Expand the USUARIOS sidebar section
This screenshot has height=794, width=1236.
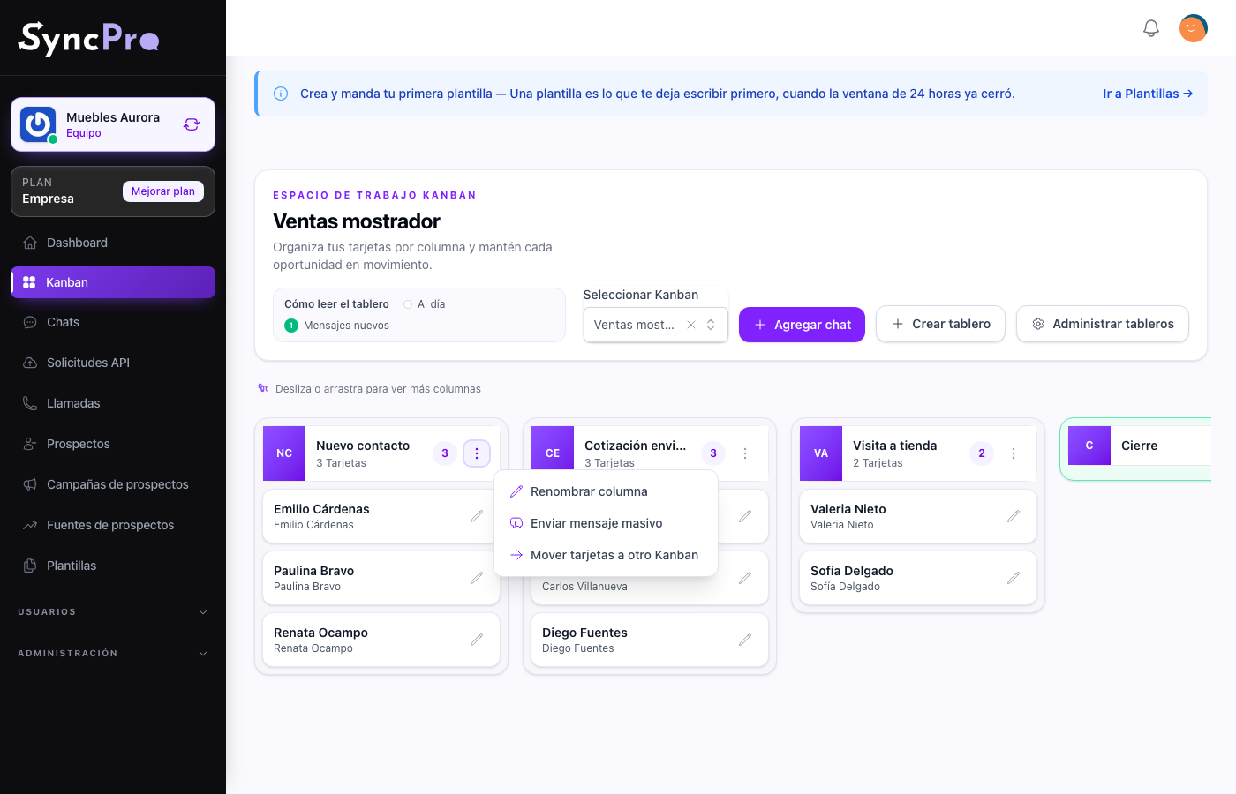(113, 612)
